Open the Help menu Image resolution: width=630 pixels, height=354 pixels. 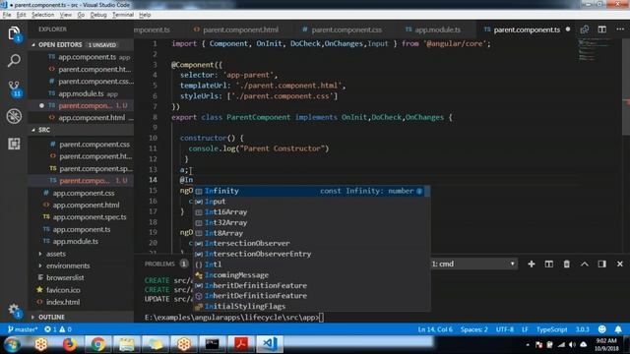pos(145,15)
